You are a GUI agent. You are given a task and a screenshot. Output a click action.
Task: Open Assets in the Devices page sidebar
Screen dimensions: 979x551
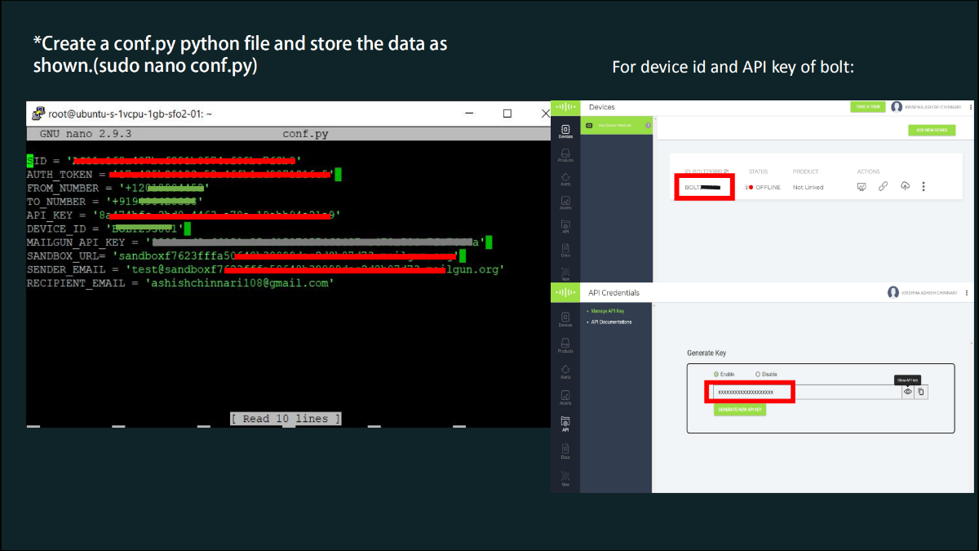coord(565,203)
